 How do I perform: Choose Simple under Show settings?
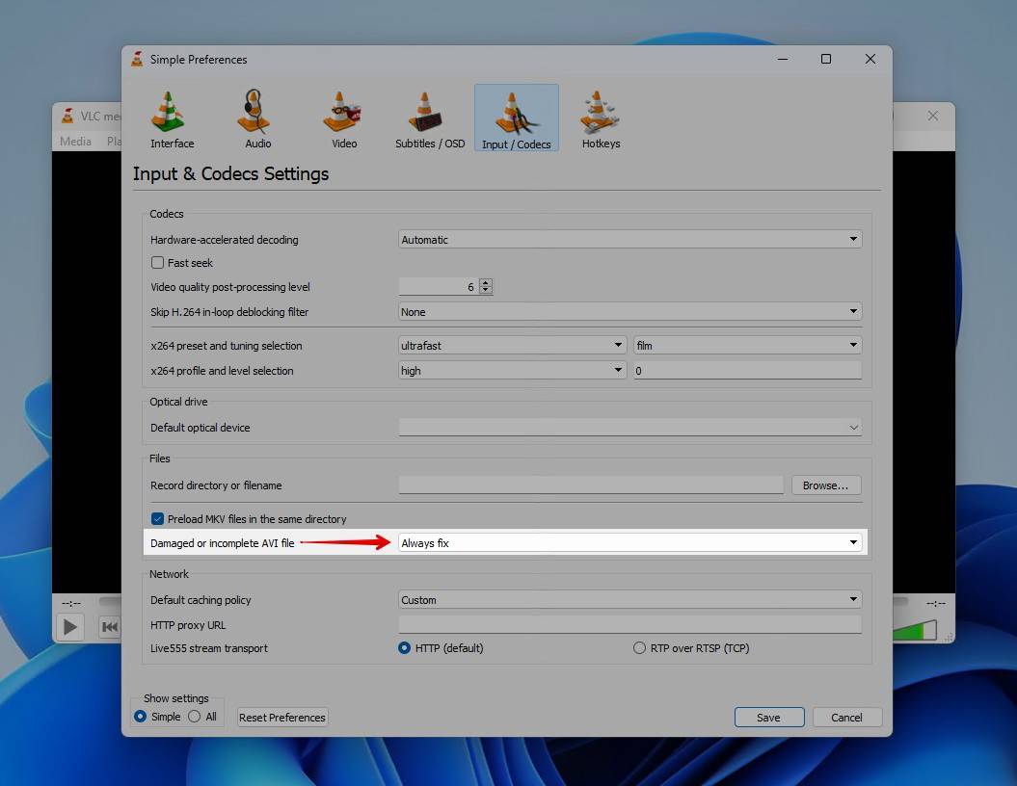pos(140,717)
